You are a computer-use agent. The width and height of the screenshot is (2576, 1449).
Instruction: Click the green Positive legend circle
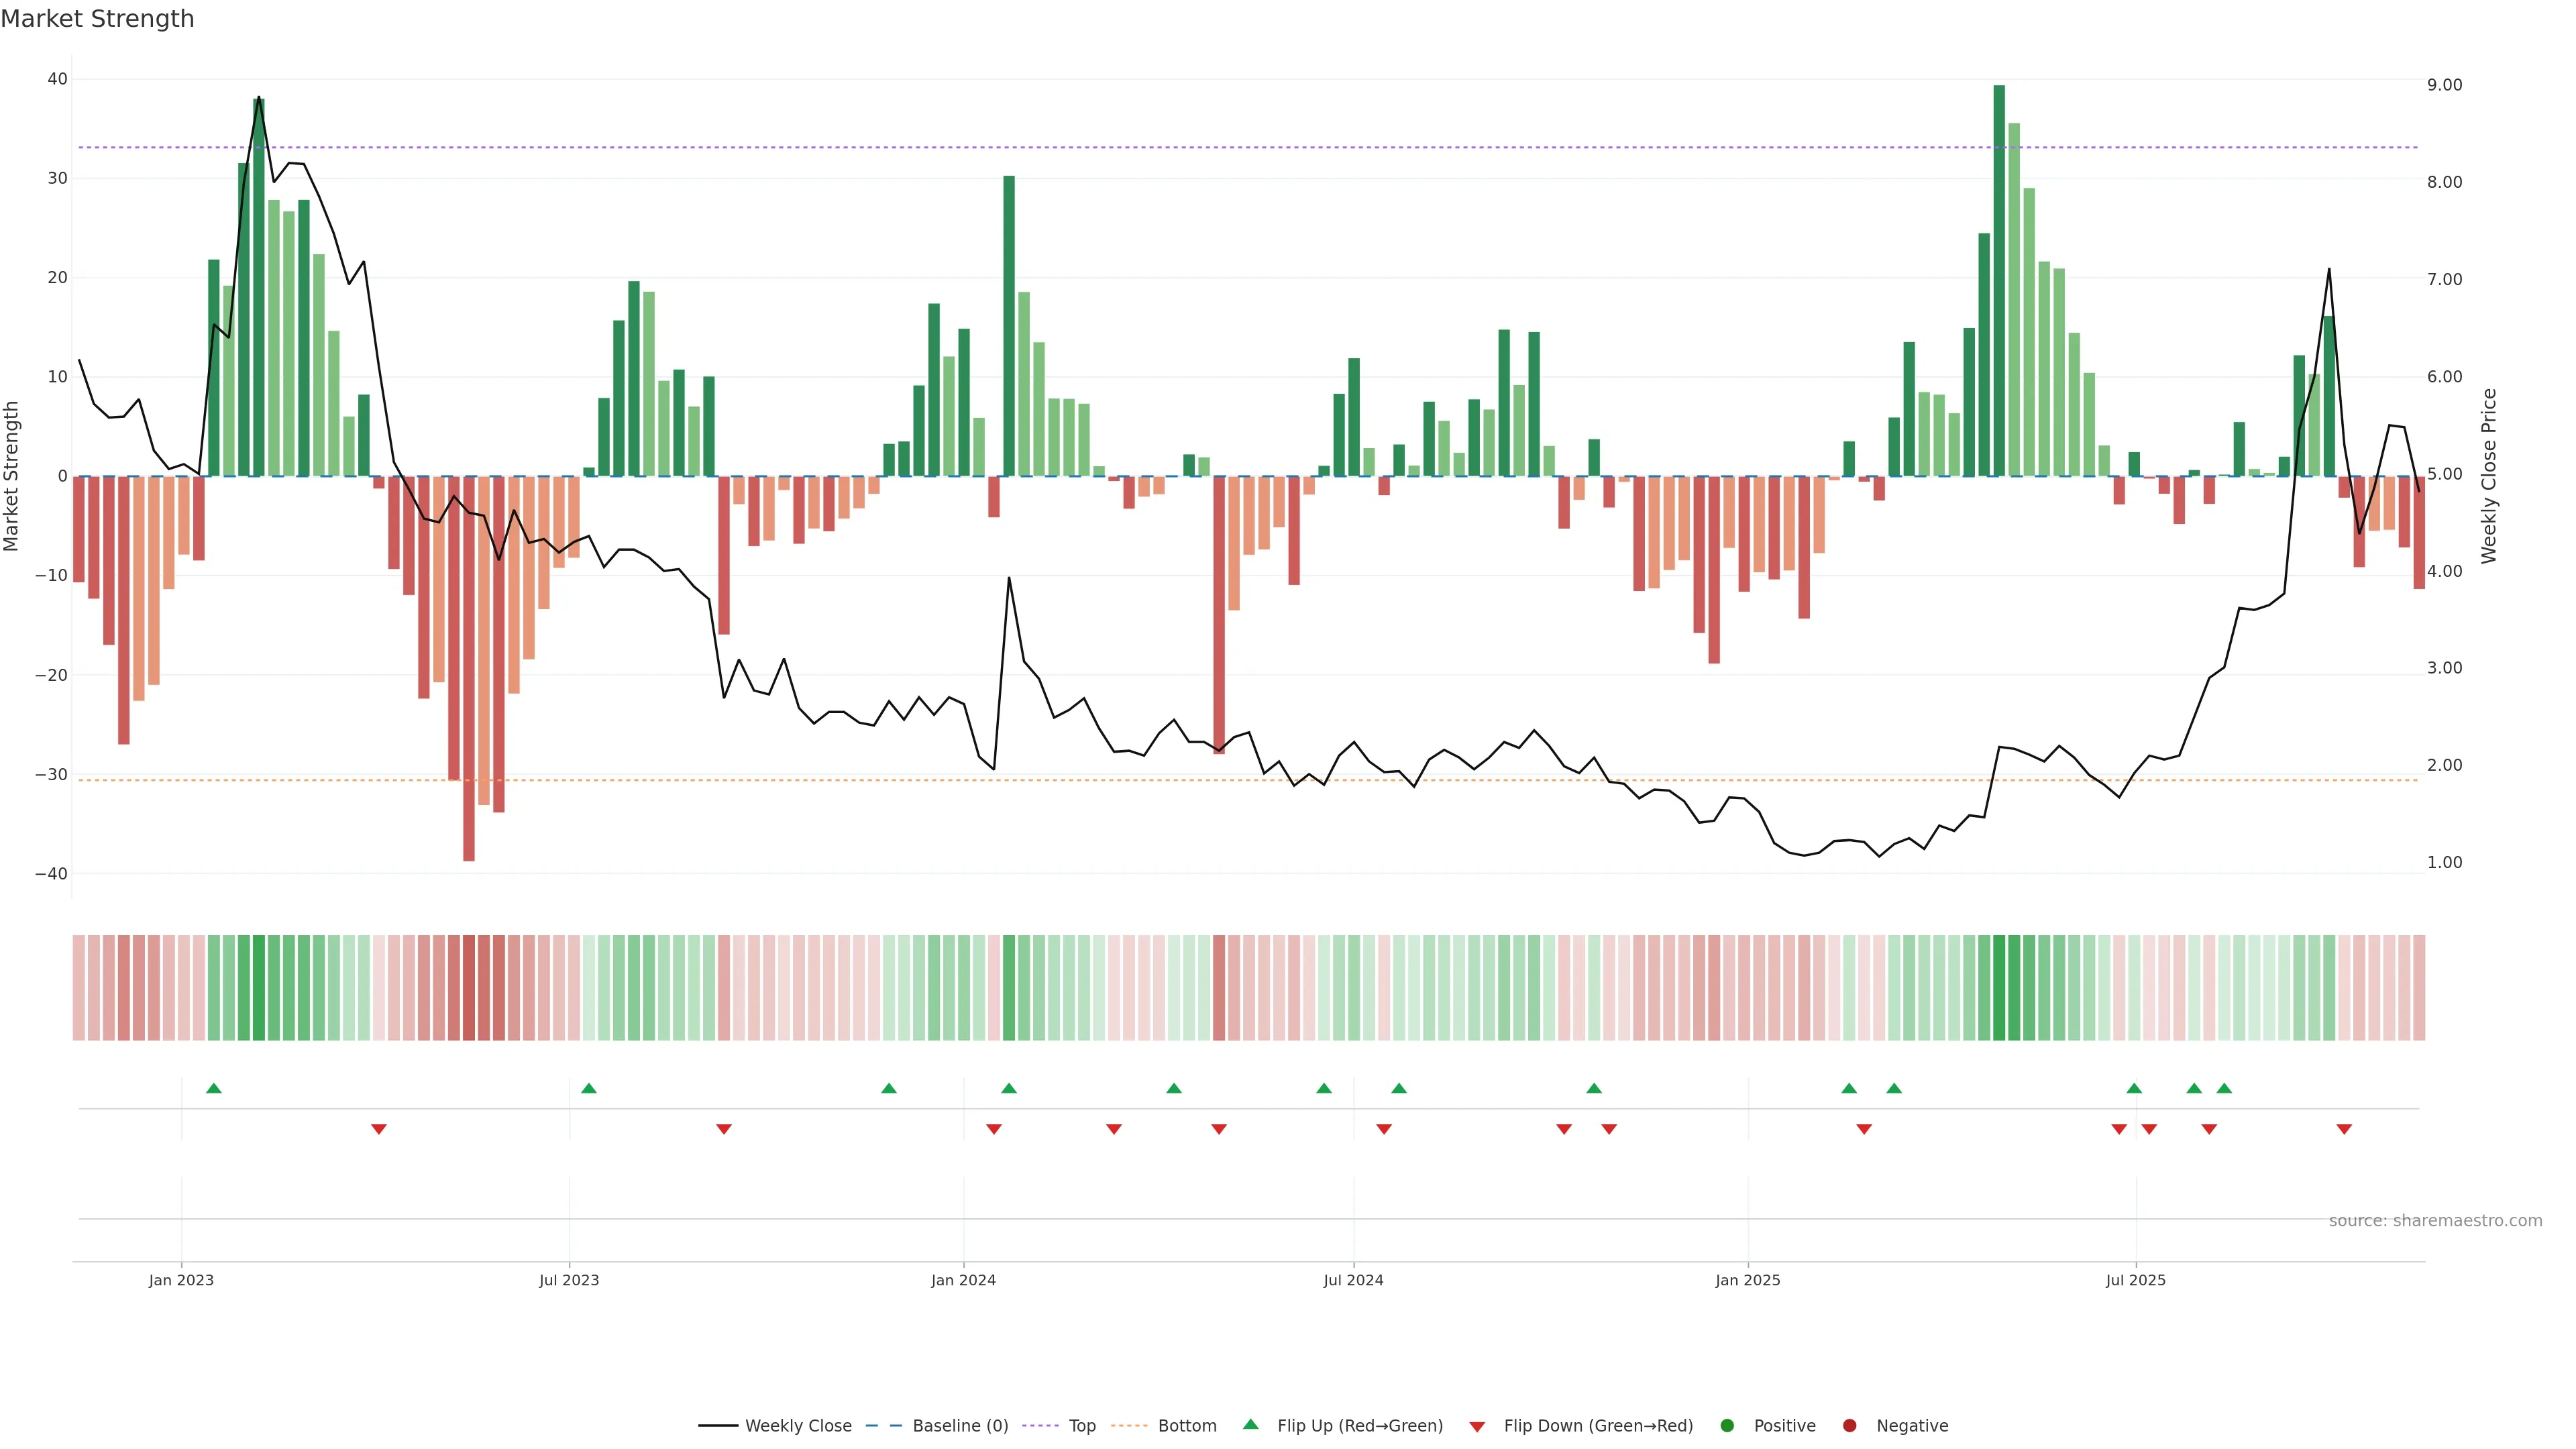click(x=1727, y=1425)
